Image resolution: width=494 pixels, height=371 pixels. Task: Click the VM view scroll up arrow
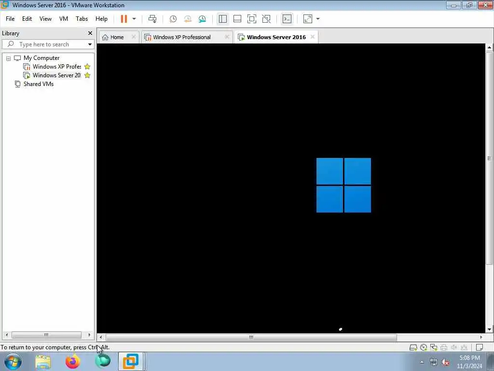pyautogui.click(x=489, y=47)
